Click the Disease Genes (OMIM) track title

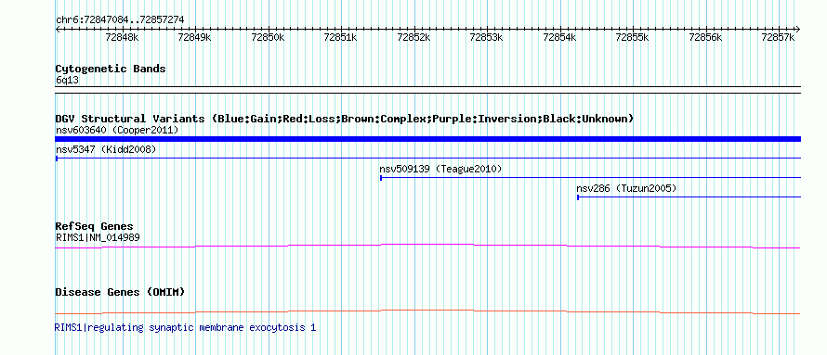tap(120, 292)
